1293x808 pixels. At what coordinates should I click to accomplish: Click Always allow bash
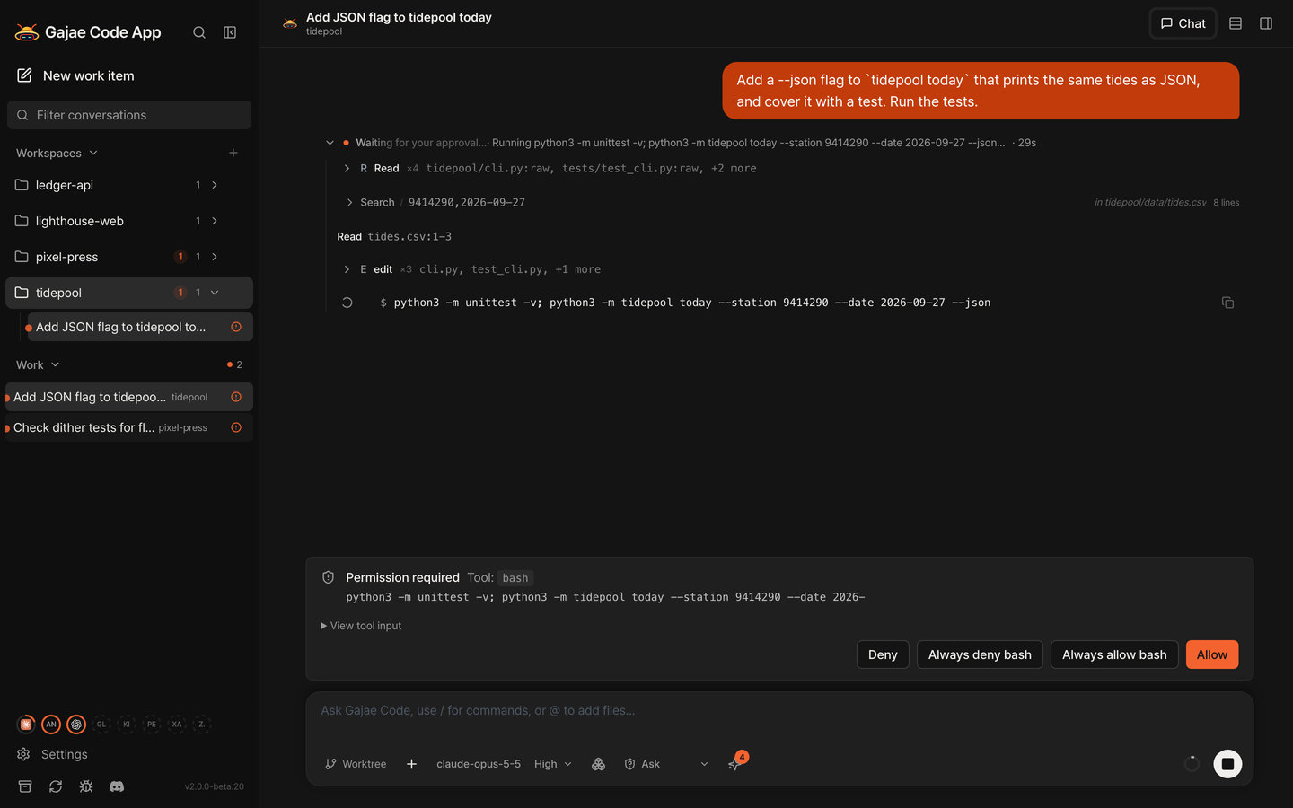[x=1114, y=654]
